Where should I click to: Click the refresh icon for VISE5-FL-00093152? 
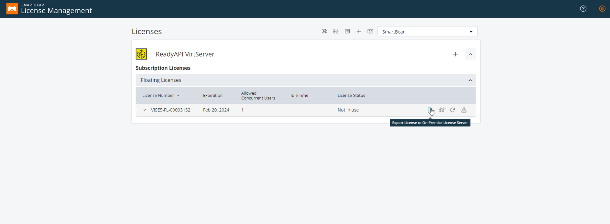(x=453, y=110)
